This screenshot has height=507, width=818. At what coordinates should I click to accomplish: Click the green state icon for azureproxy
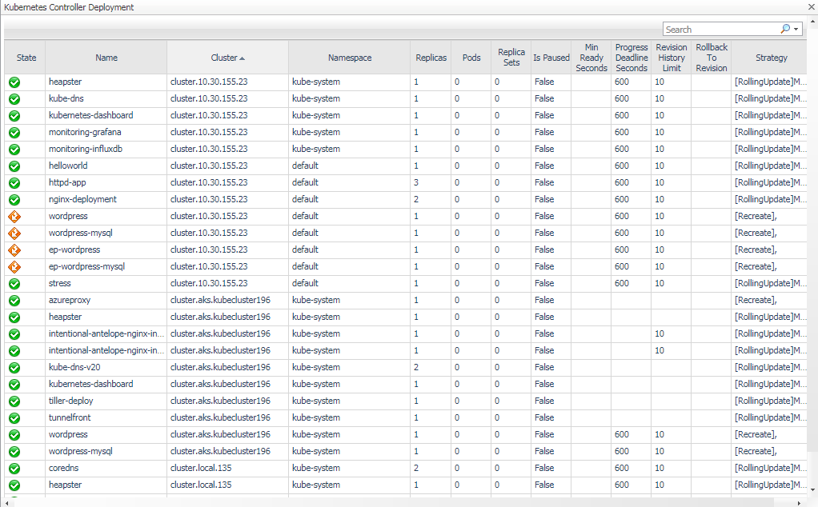(14, 301)
